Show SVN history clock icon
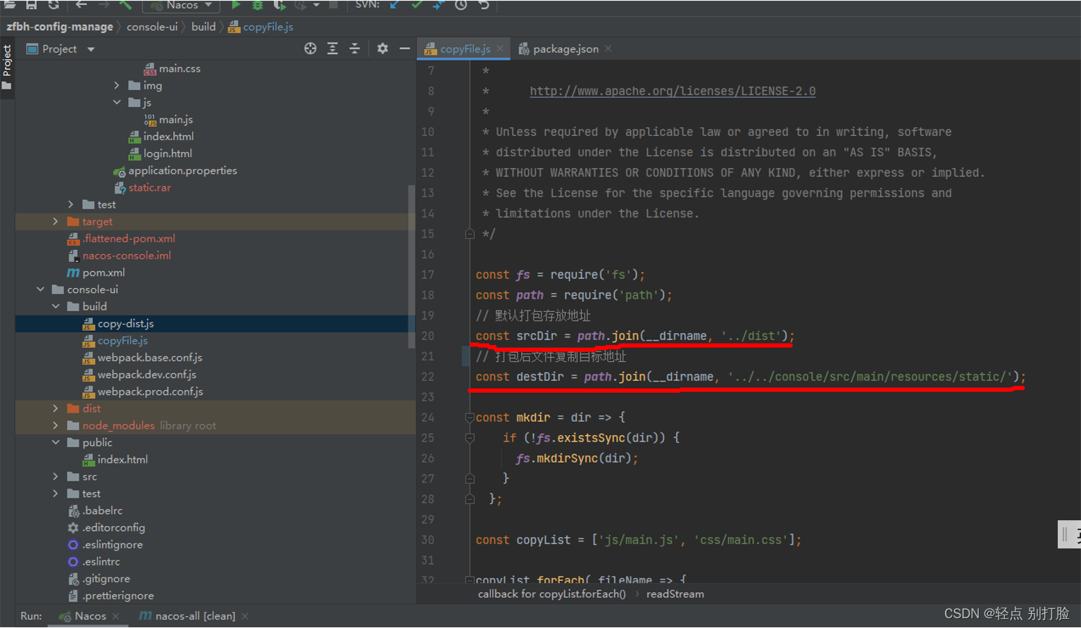This screenshot has width=1081, height=628. pos(461,4)
